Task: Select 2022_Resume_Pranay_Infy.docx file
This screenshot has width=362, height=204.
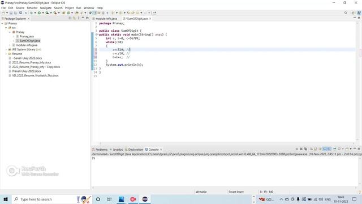Action: (x=32, y=62)
